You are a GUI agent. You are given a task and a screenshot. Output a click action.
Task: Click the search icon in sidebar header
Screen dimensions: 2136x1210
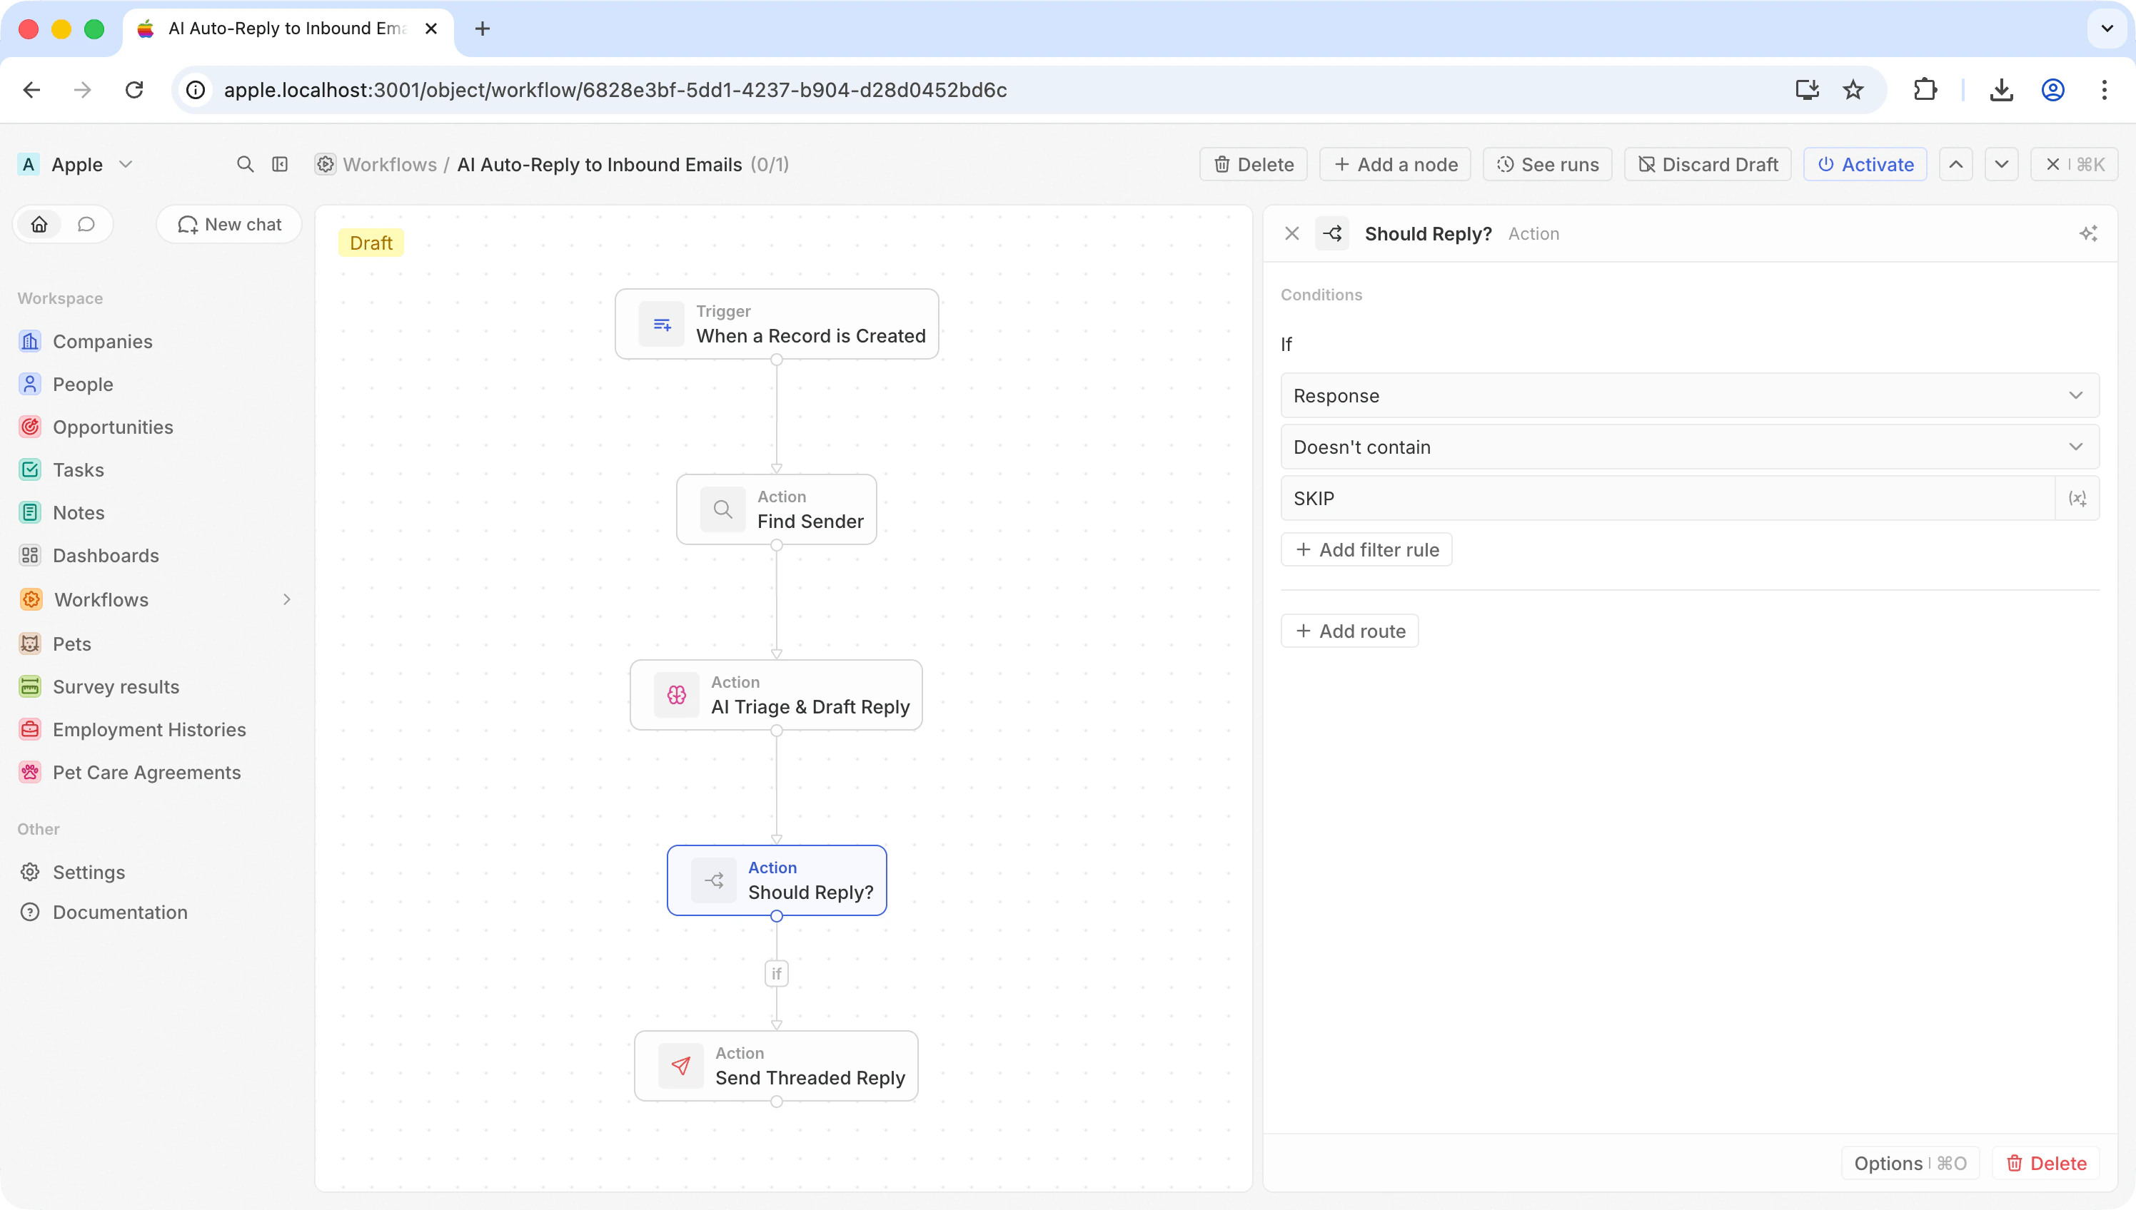pos(244,165)
